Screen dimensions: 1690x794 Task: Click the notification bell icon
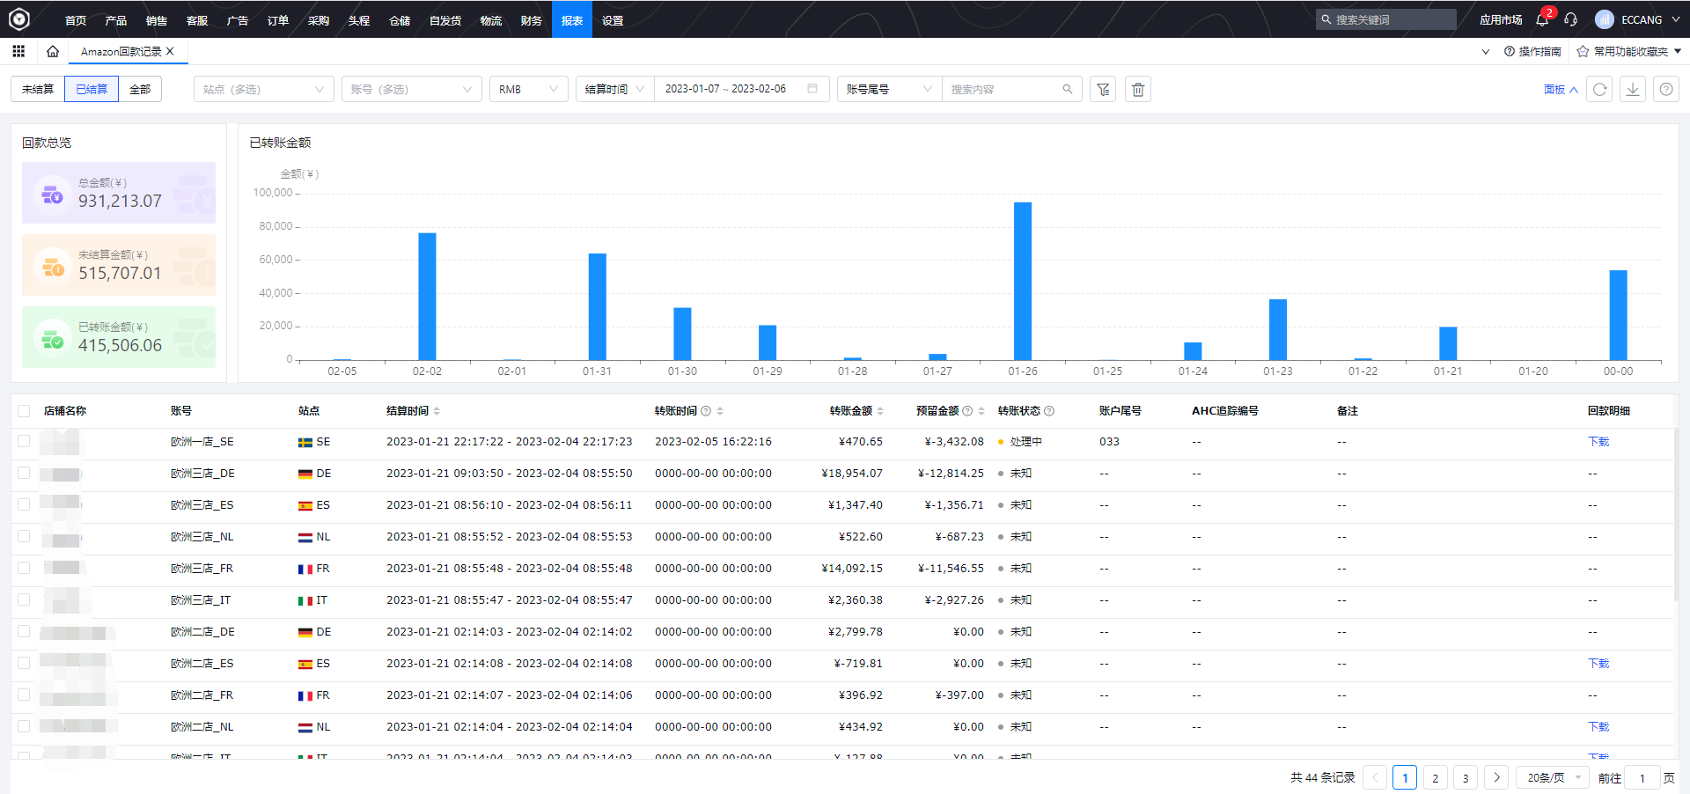click(1542, 19)
